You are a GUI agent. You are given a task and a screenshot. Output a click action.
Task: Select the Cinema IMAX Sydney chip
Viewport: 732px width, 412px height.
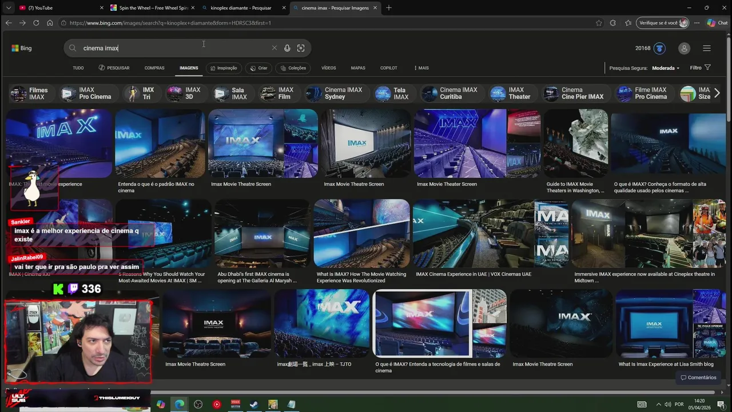pyautogui.click(x=335, y=93)
